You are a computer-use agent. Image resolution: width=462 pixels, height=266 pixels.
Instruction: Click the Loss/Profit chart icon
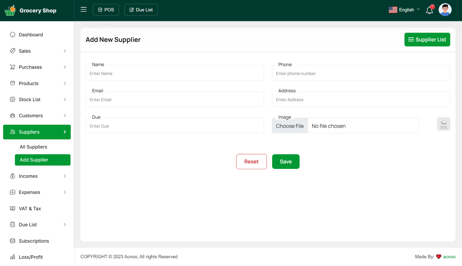click(x=12, y=257)
